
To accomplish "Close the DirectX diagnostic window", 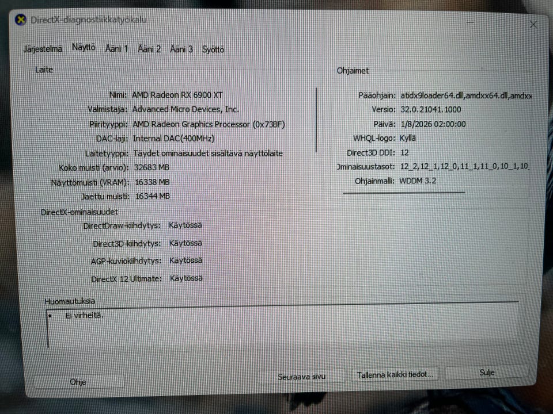I will [x=533, y=24].
